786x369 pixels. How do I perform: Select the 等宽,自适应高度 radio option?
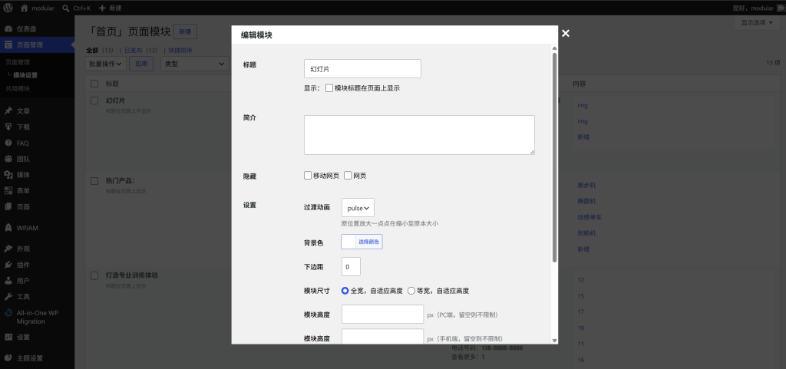[x=411, y=291]
